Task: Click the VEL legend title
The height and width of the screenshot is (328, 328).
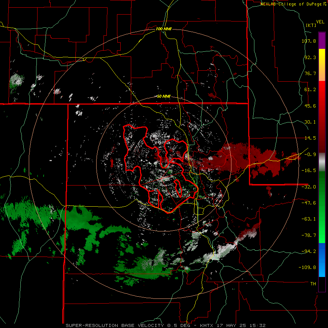Action: [320, 22]
